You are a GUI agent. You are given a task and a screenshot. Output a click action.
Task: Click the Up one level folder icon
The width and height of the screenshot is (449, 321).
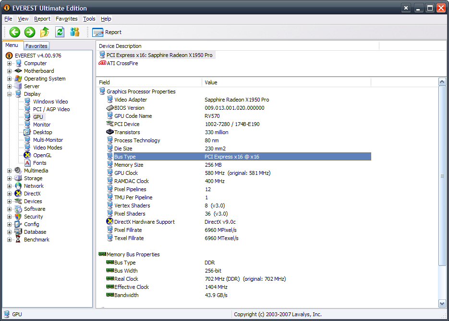click(44, 32)
